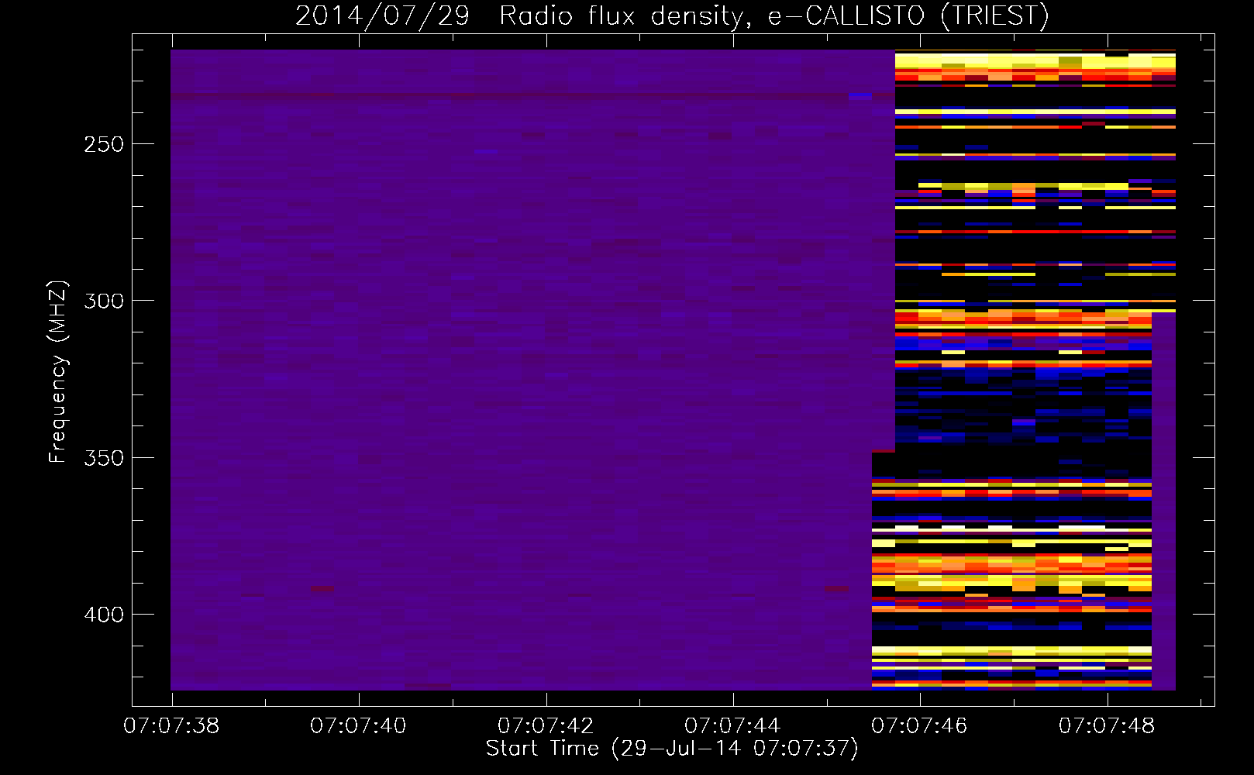Image resolution: width=1254 pixels, height=775 pixels.
Task: Click the 07:07:48 time tick label
Action: 1107,725
